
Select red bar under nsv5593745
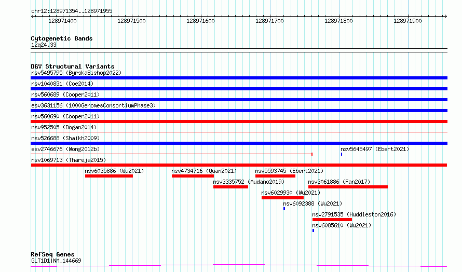(275, 176)
